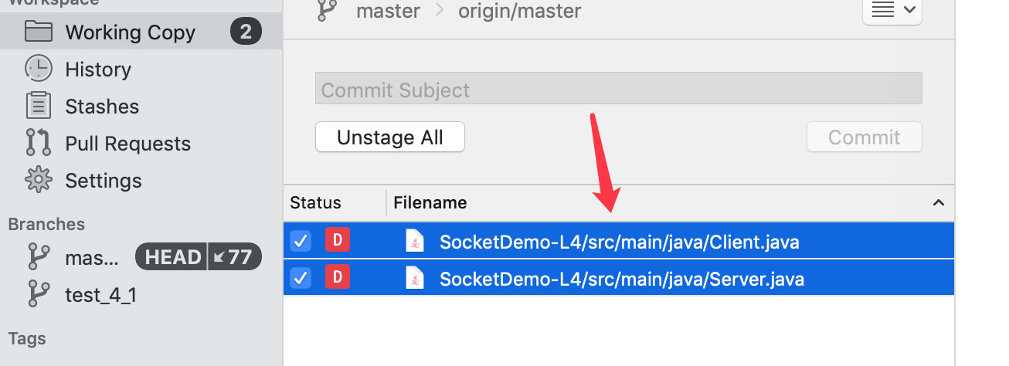
Task: Toggle the Filename column sort chevron
Action: [x=939, y=203]
